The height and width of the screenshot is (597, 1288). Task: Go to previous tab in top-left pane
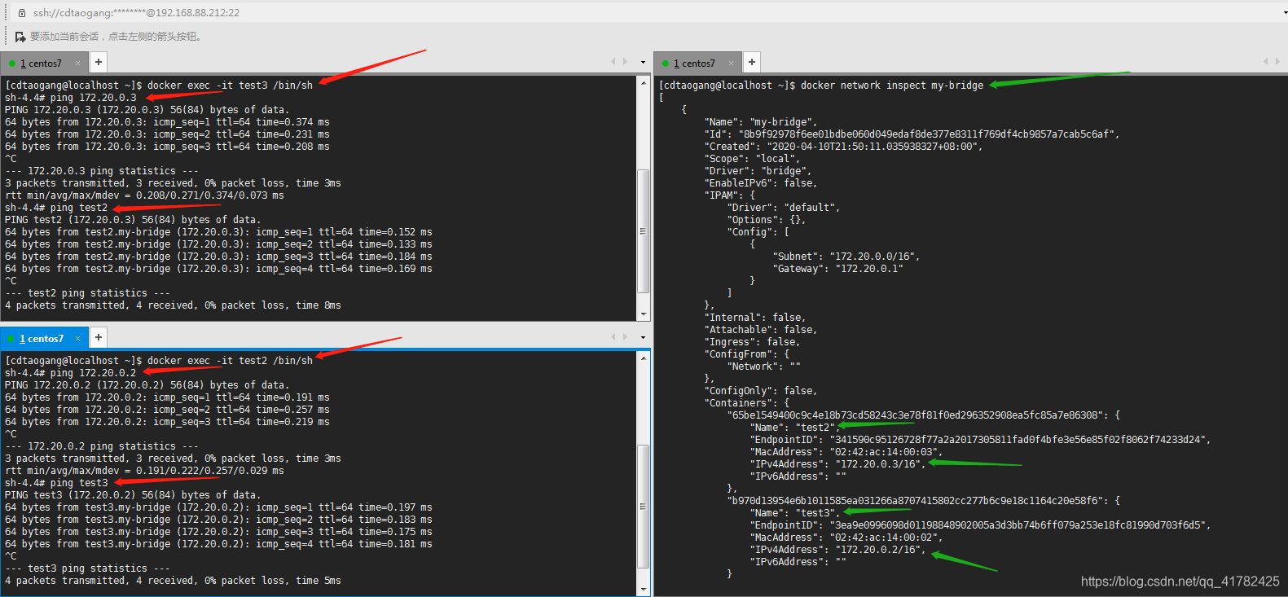(x=613, y=62)
